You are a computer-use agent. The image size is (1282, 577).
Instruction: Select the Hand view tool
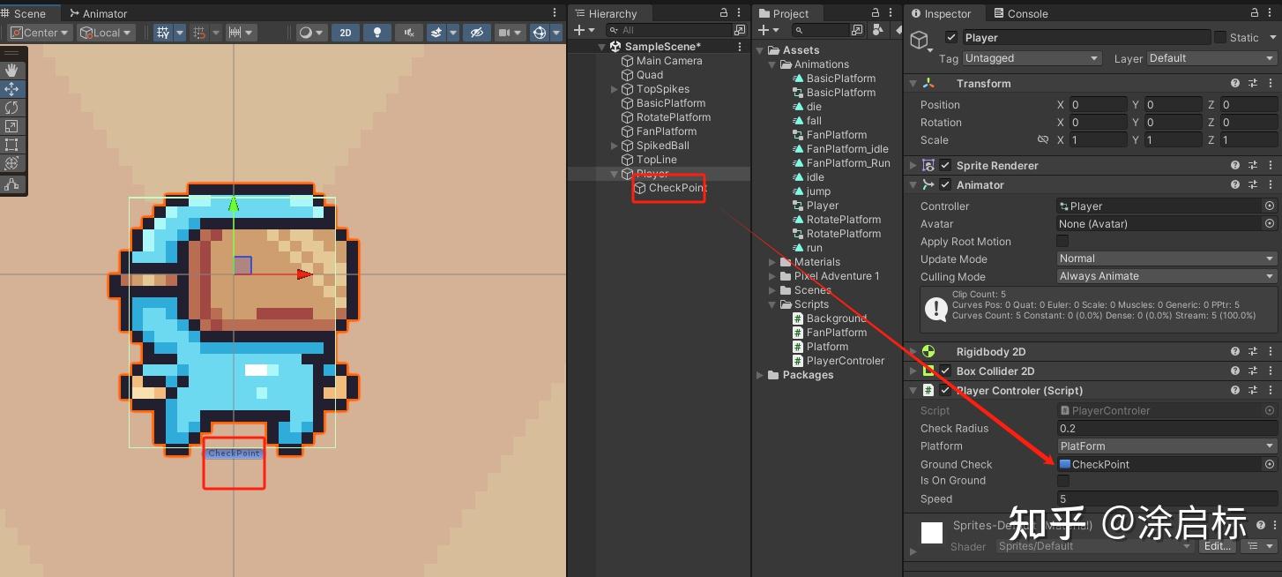[11, 71]
